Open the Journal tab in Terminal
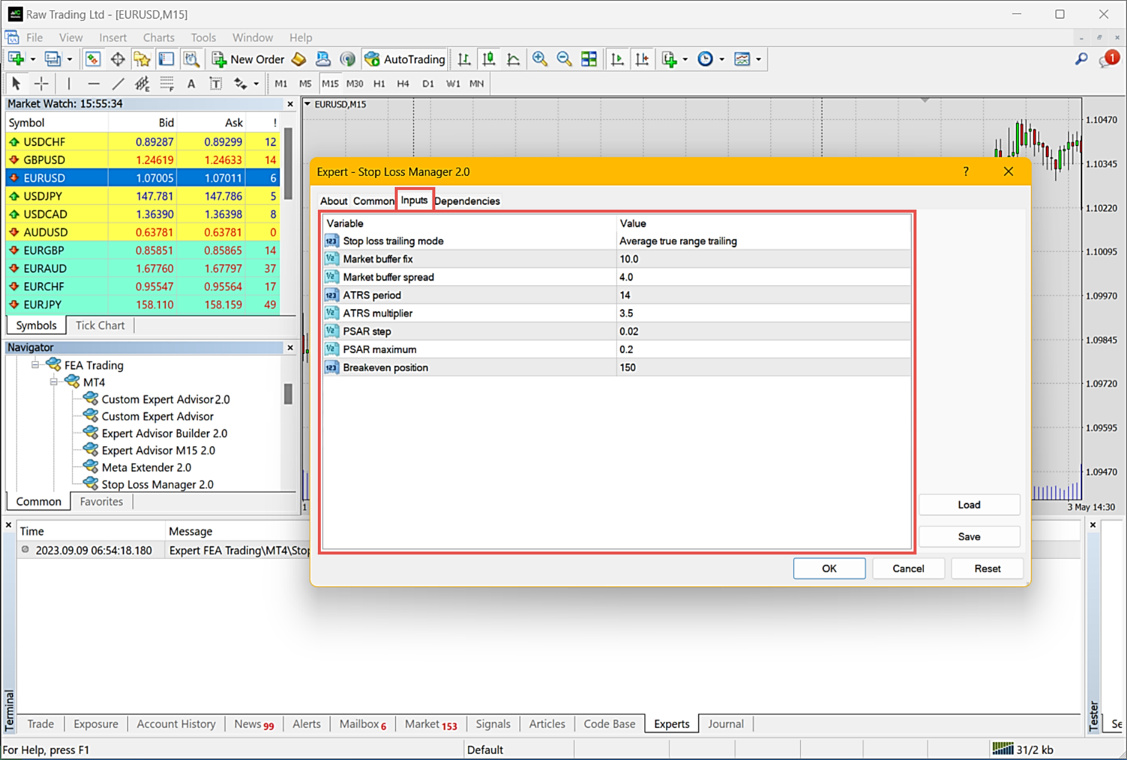Screen dimensions: 1127x760 [x=726, y=724]
